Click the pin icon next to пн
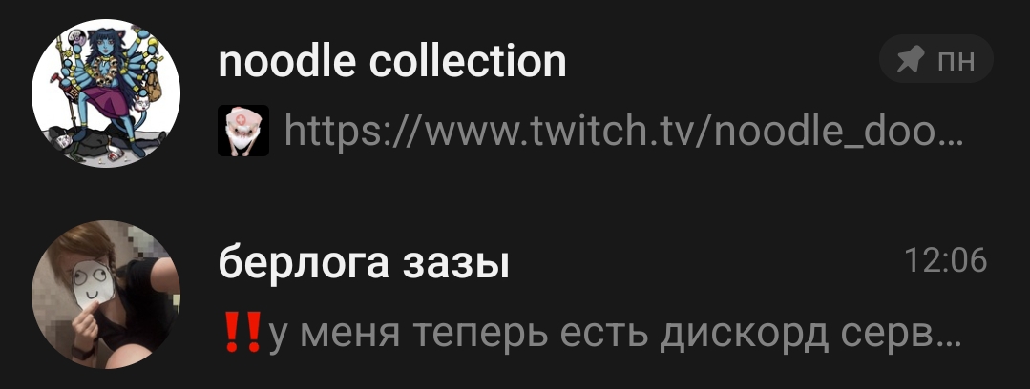Screen dimensions: 1030x389 (x=911, y=60)
